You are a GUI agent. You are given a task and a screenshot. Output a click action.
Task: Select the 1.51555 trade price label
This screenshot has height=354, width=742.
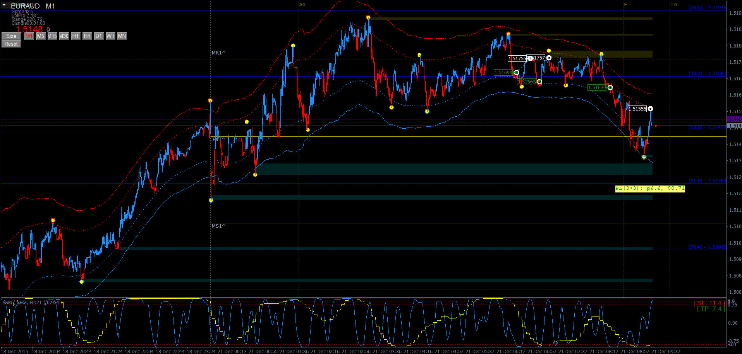637,109
